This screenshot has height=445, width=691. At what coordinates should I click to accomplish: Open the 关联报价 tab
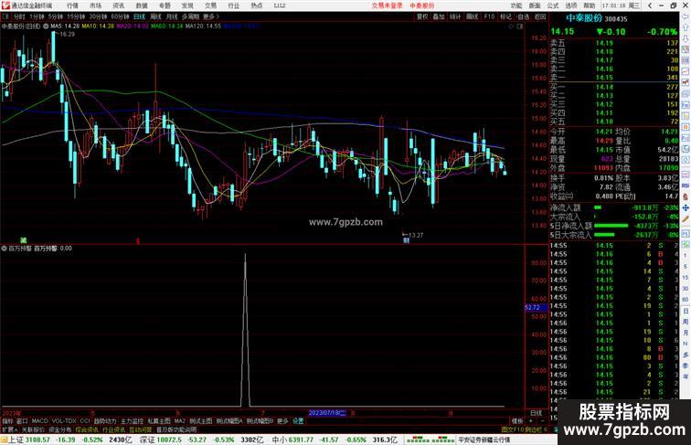click(x=33, y=429)
